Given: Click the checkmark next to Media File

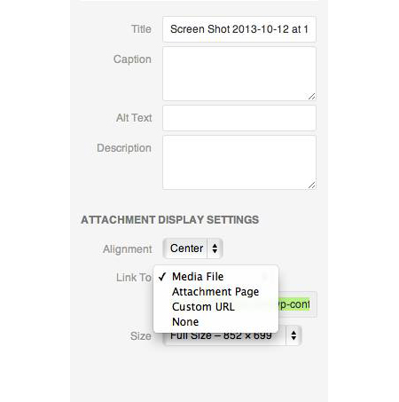Looking at the screenshot, I should coord(162,277).
